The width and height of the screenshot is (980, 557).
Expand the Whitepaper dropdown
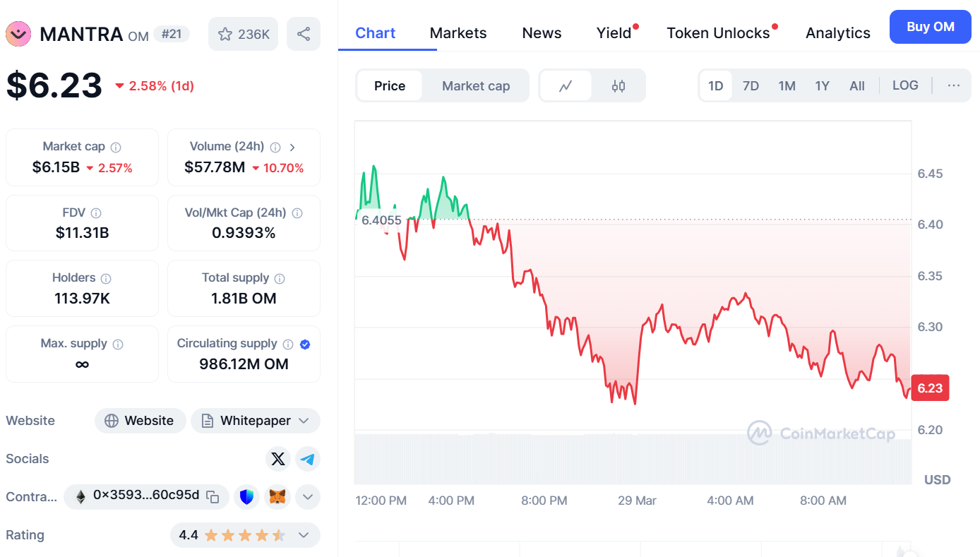click(x=301, y=421)
